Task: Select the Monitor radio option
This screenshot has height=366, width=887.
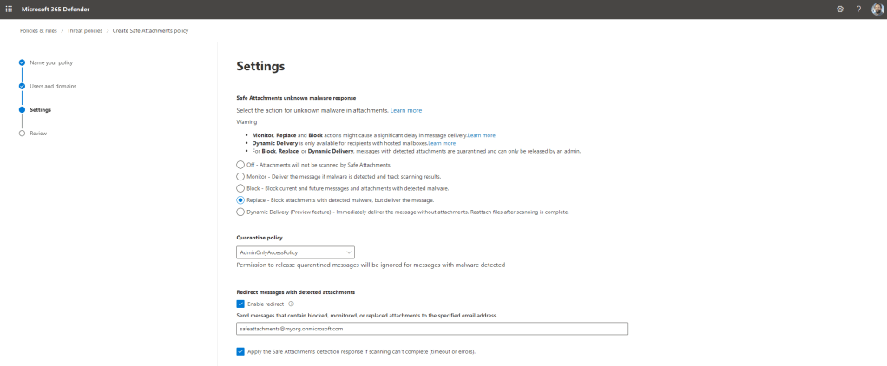Action: pos(240,176)
